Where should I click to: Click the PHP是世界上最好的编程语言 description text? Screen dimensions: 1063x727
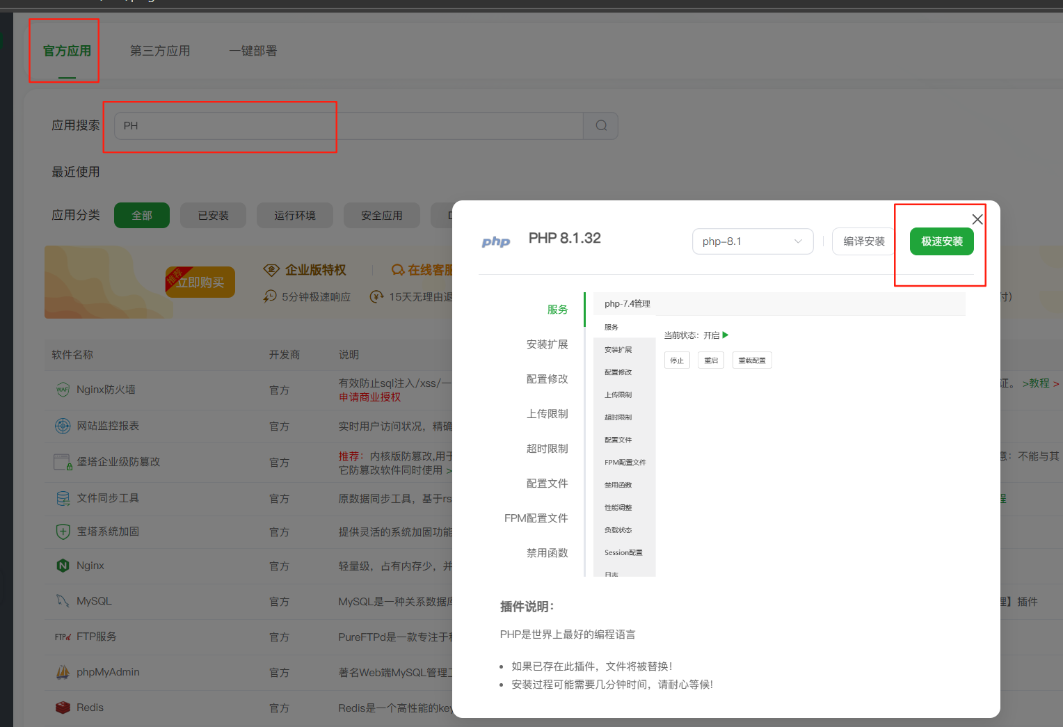tap(568, 634)
